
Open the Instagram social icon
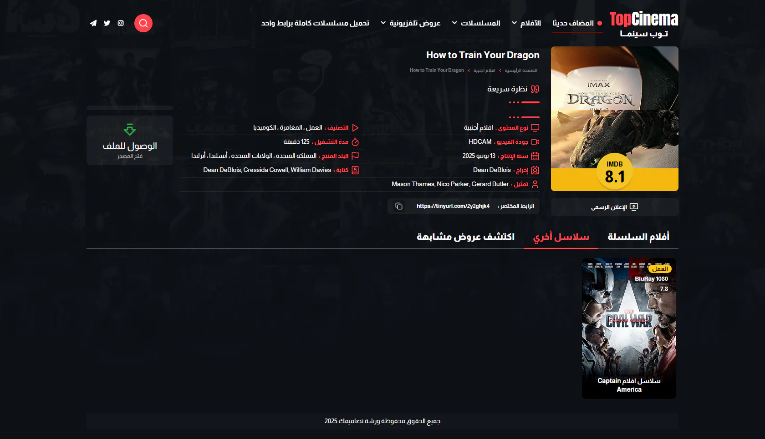(121, 23)
